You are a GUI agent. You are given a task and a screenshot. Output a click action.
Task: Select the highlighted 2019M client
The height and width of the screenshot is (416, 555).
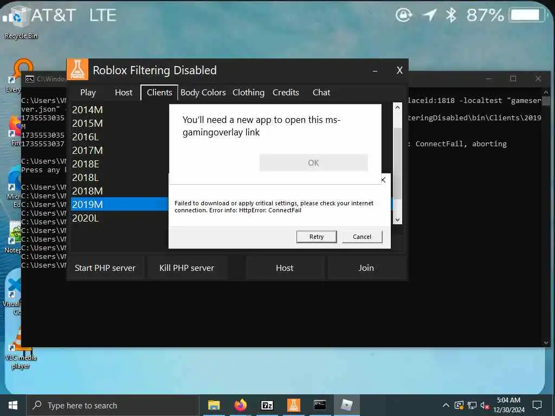(120, 204)
